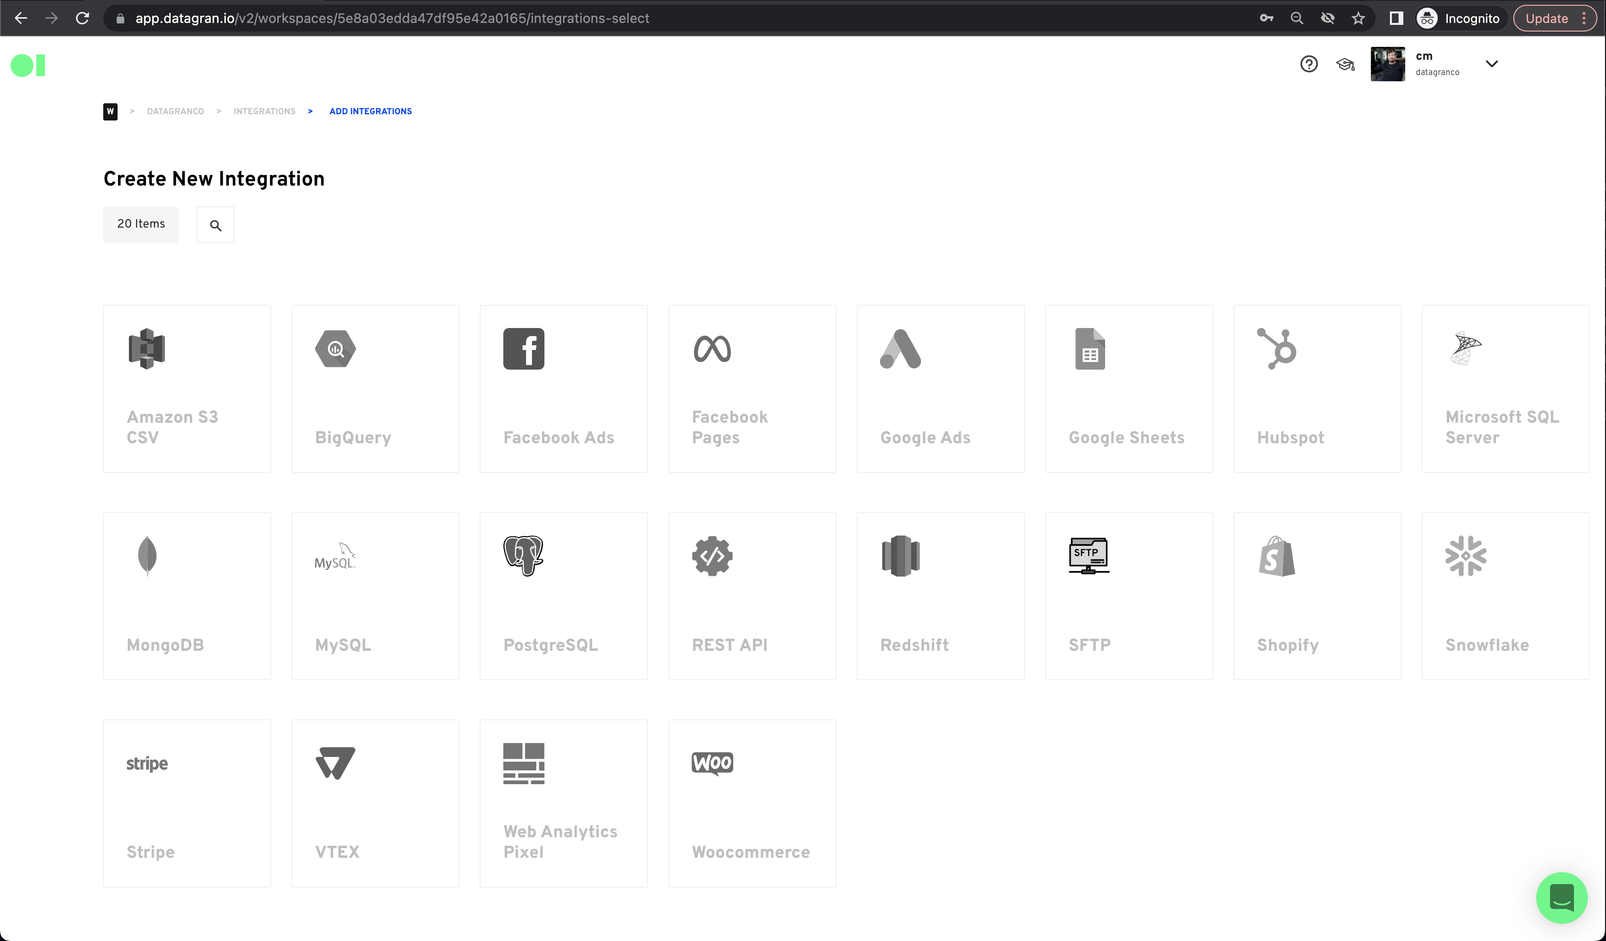Choose the Redshift database icon
1606x941 pixels.
901,556
